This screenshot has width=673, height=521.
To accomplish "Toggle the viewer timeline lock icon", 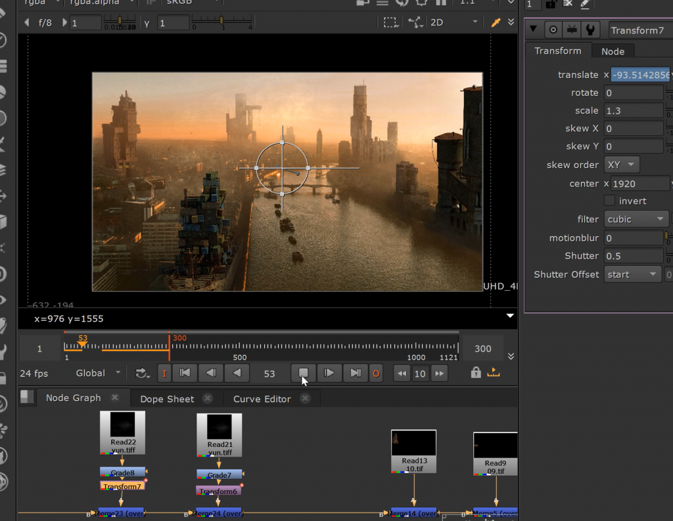I will [476, 372].
